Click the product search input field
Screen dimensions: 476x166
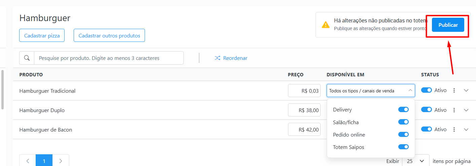(x=109, y=58)
